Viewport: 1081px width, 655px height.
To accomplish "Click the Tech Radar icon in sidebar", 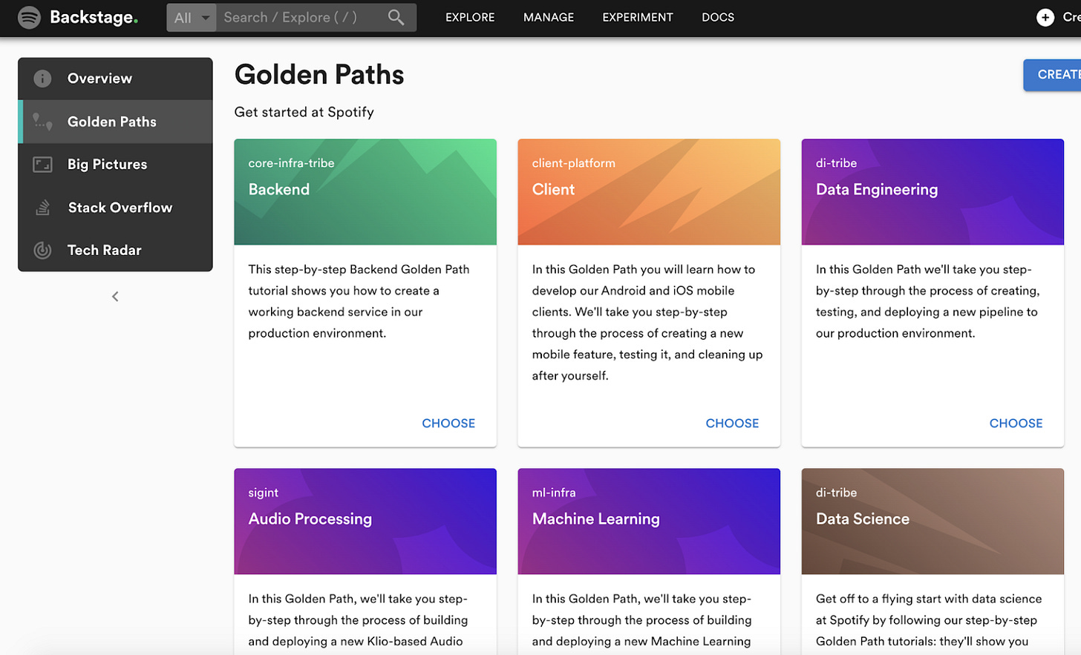I will click(42, 250).
